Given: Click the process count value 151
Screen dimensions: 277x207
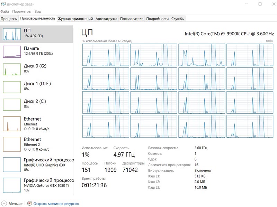Looking at the screenshot, I should coord(86,170).
